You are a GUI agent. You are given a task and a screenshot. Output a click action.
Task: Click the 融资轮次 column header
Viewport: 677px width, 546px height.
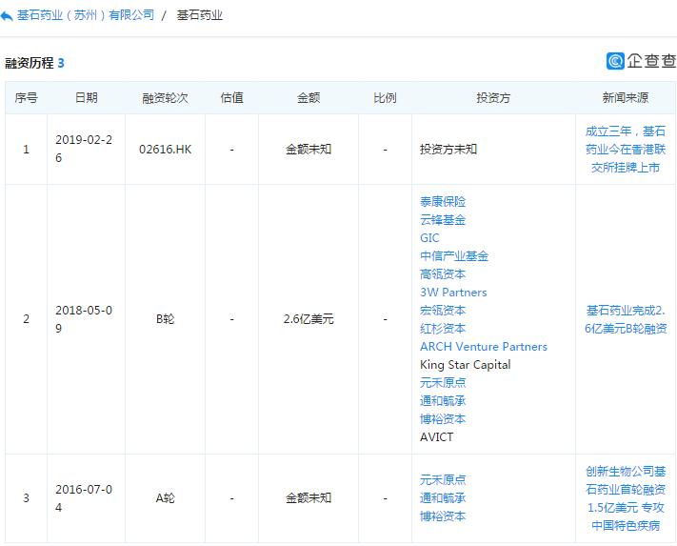[165, 97]
